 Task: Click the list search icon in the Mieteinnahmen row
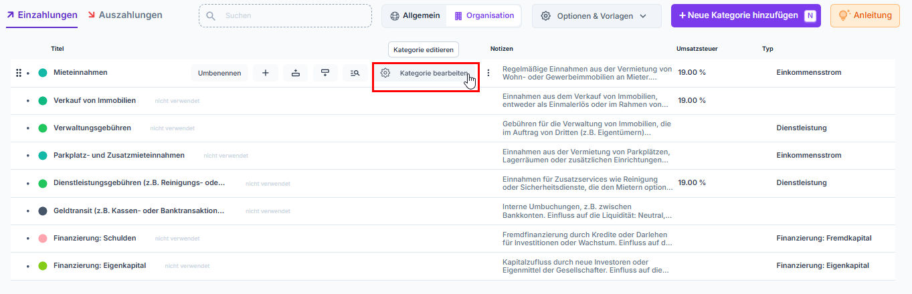pos(355,73)
